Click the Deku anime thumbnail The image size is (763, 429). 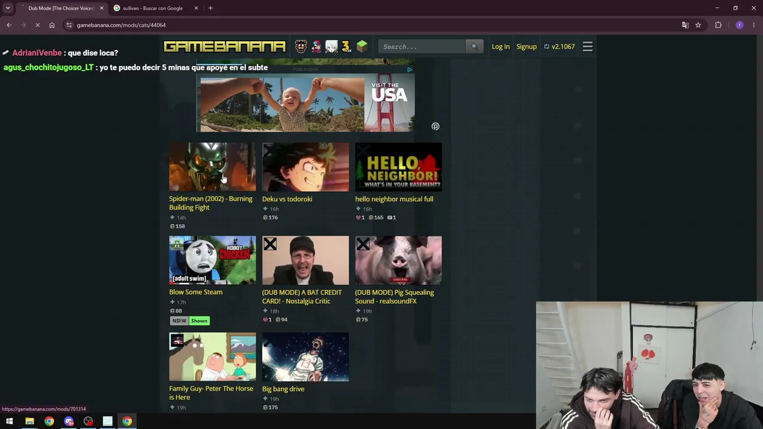[305, 167]
